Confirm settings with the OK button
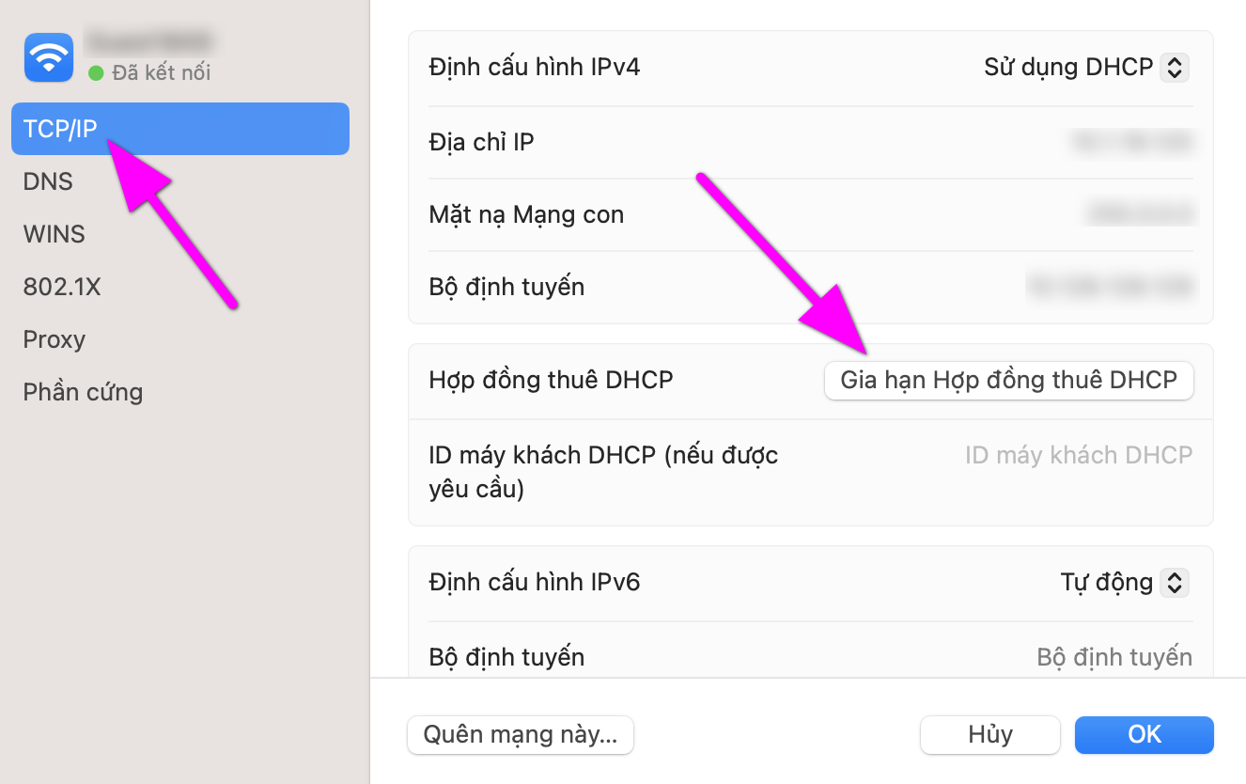Image resolution: width=1246 pixels, height=784 pixels. pos(1144,734)
